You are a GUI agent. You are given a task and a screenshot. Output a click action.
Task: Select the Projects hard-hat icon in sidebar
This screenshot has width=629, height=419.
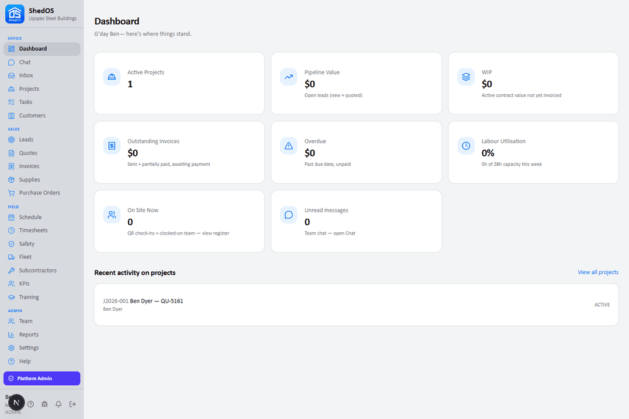pyautogui.click(x=11, y=88)
